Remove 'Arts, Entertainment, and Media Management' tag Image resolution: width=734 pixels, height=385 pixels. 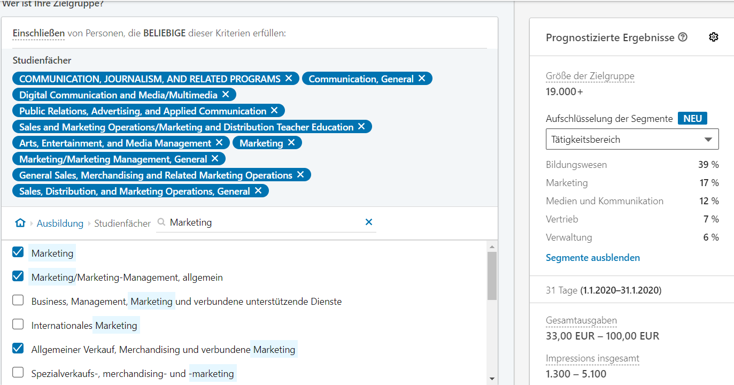click(x=219, y=143)
